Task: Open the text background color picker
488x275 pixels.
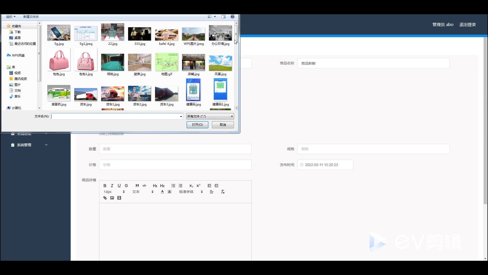Action: coord(170,192)
